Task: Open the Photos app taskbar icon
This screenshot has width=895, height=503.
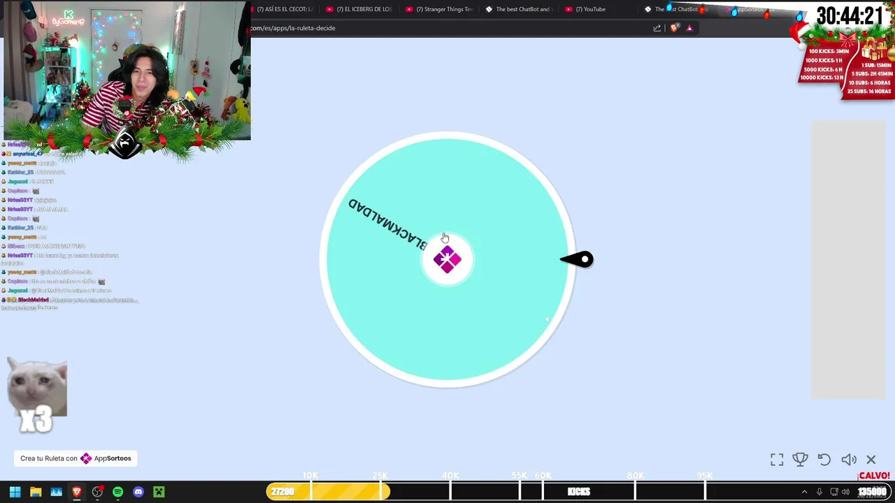Action: [56, 492]
